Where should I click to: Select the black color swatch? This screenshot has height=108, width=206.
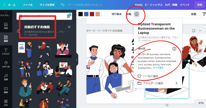[x=81, y=14]
